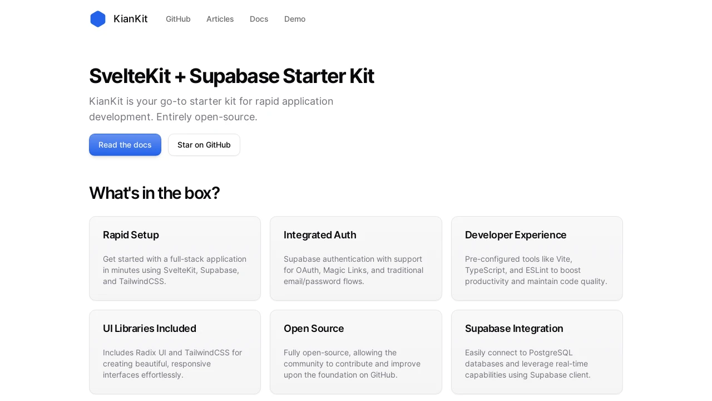Click the blue hexagon KianKit logo
This screenshot has width=712, height=401.
[x=98, y=19]
